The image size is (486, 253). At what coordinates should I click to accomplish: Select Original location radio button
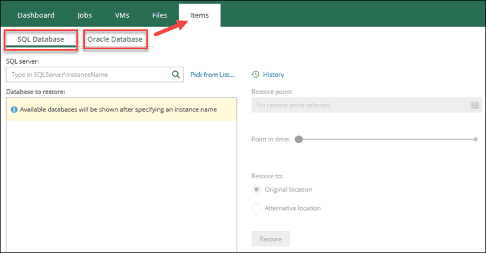coord(256,189)
